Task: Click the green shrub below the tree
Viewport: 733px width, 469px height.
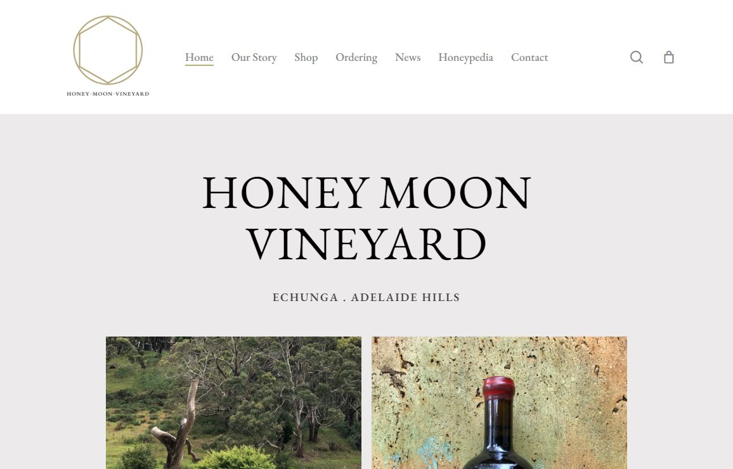Action: click(236, 458)
